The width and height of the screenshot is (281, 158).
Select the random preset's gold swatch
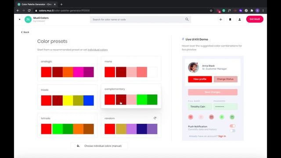pos(121,129)
